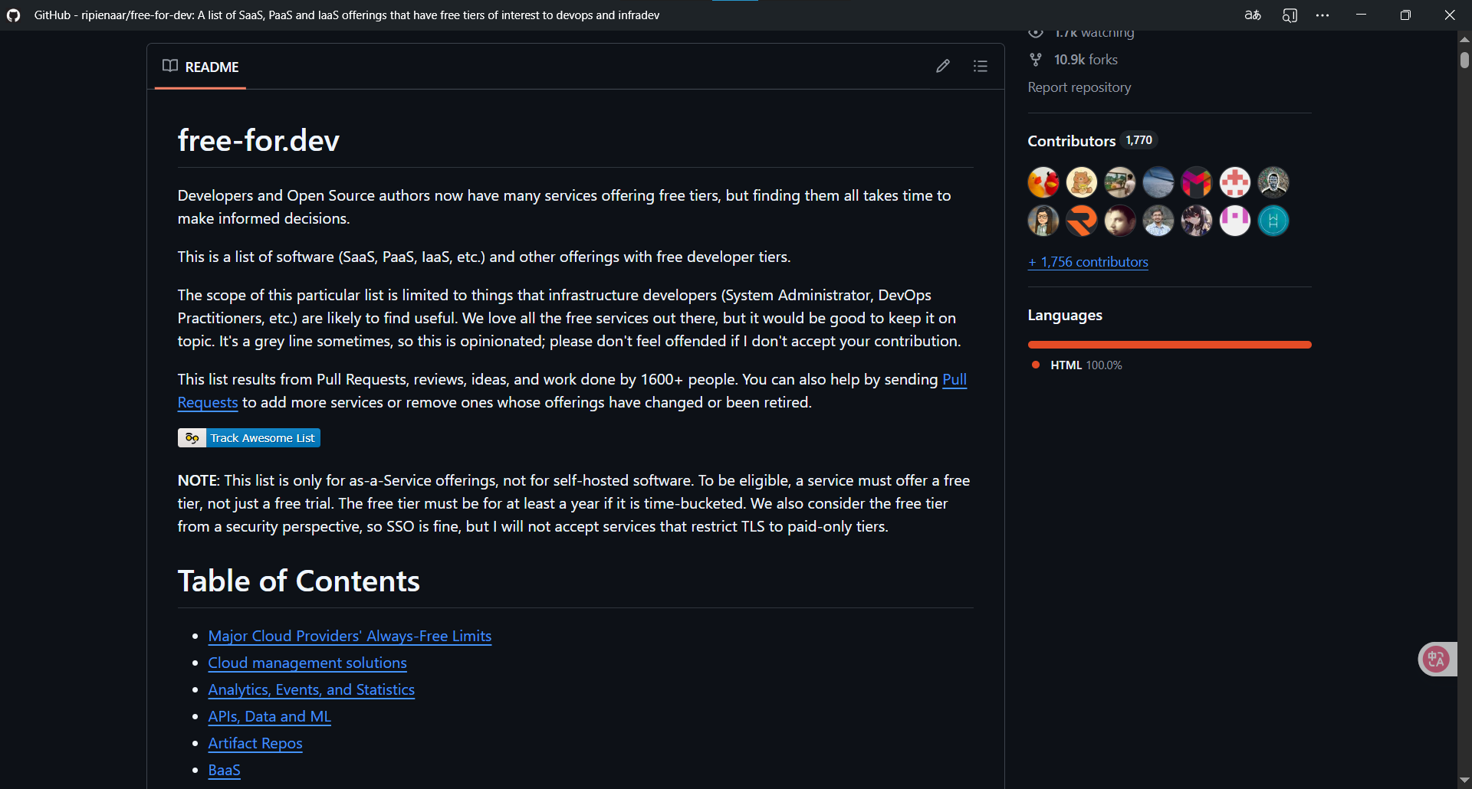1472x789 pixels.
Task: Open the teddy bear contributor avatar
Action: click(1082, 182)
